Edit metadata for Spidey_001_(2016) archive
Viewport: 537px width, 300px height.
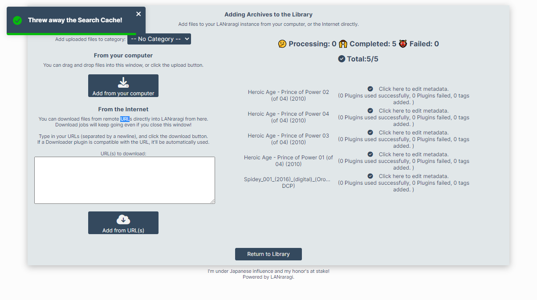coord(414,176)
